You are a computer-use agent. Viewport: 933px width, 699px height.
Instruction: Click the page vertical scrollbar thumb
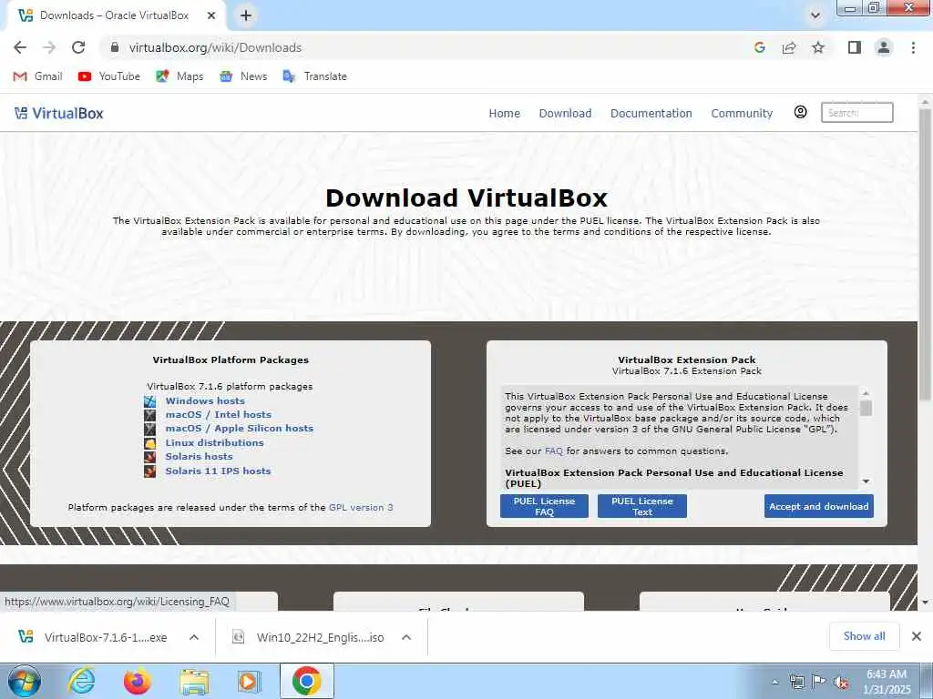click(925, 255)
